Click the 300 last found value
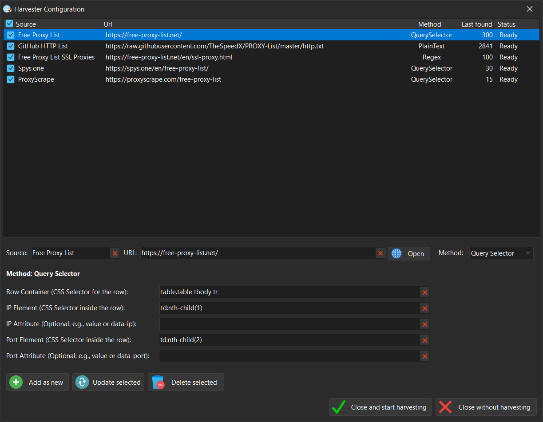543x422 pixels. click(487, 35)
